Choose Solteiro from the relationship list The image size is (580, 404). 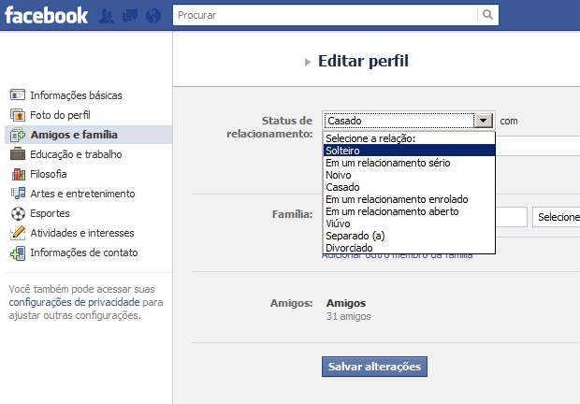pyautogui.click(x=409, y=151)
